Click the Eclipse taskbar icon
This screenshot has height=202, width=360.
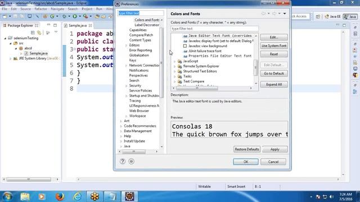[x=130, y=196]
